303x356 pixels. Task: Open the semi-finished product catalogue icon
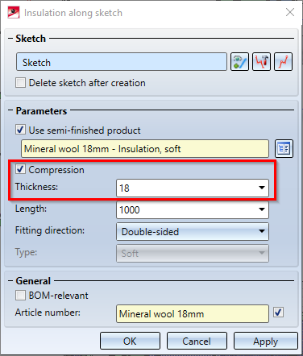(x=284, y=148)
